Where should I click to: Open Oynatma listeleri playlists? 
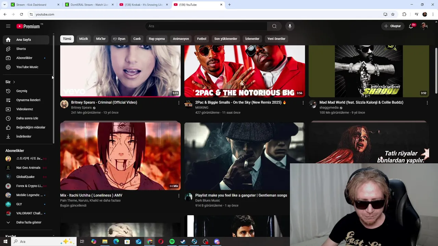pyautogui.click(x=26, y=100)
